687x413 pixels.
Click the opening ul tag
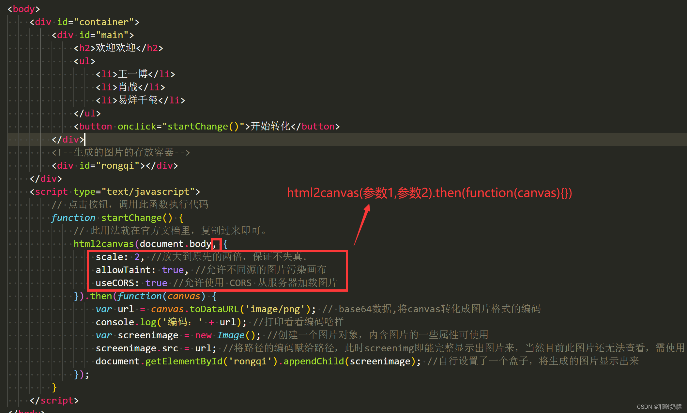coord(84,61)
